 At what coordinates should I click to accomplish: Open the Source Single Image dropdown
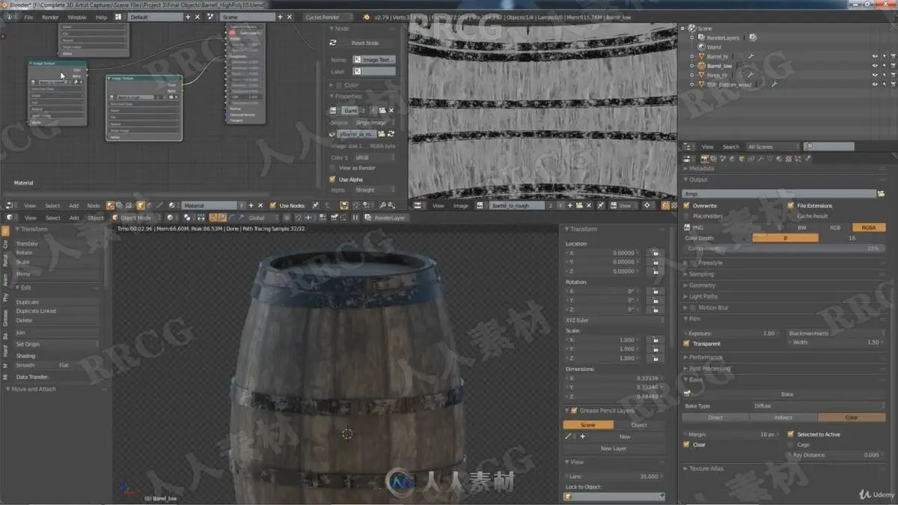pyautogui.click(x=373, y=122)
